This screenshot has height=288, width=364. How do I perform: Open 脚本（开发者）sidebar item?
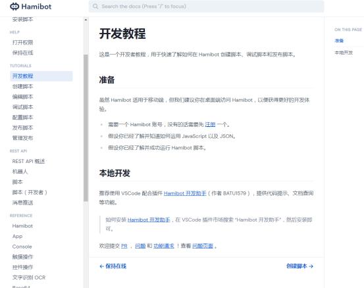[30, 192]
